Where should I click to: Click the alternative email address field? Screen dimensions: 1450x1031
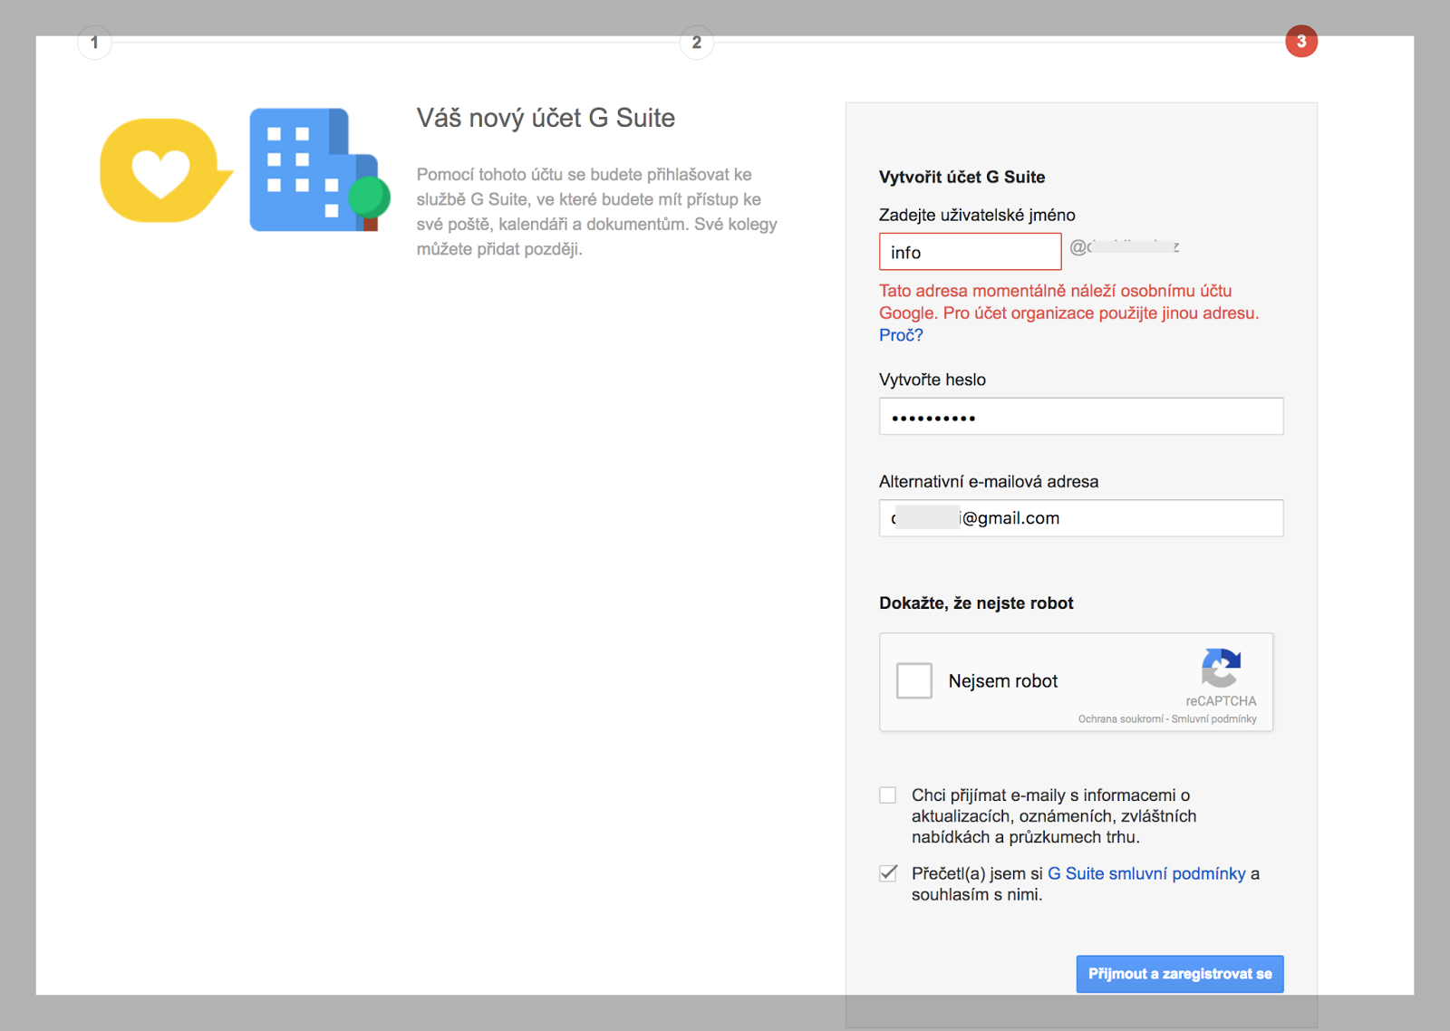coord(1081,518)
